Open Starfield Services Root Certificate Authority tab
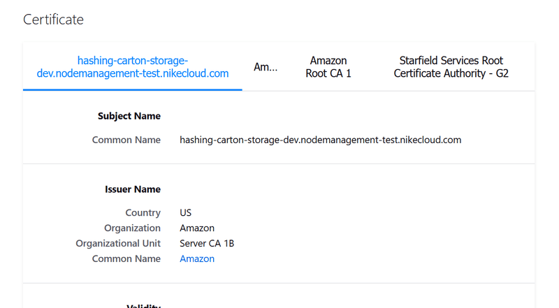 [x=451, y=67]
